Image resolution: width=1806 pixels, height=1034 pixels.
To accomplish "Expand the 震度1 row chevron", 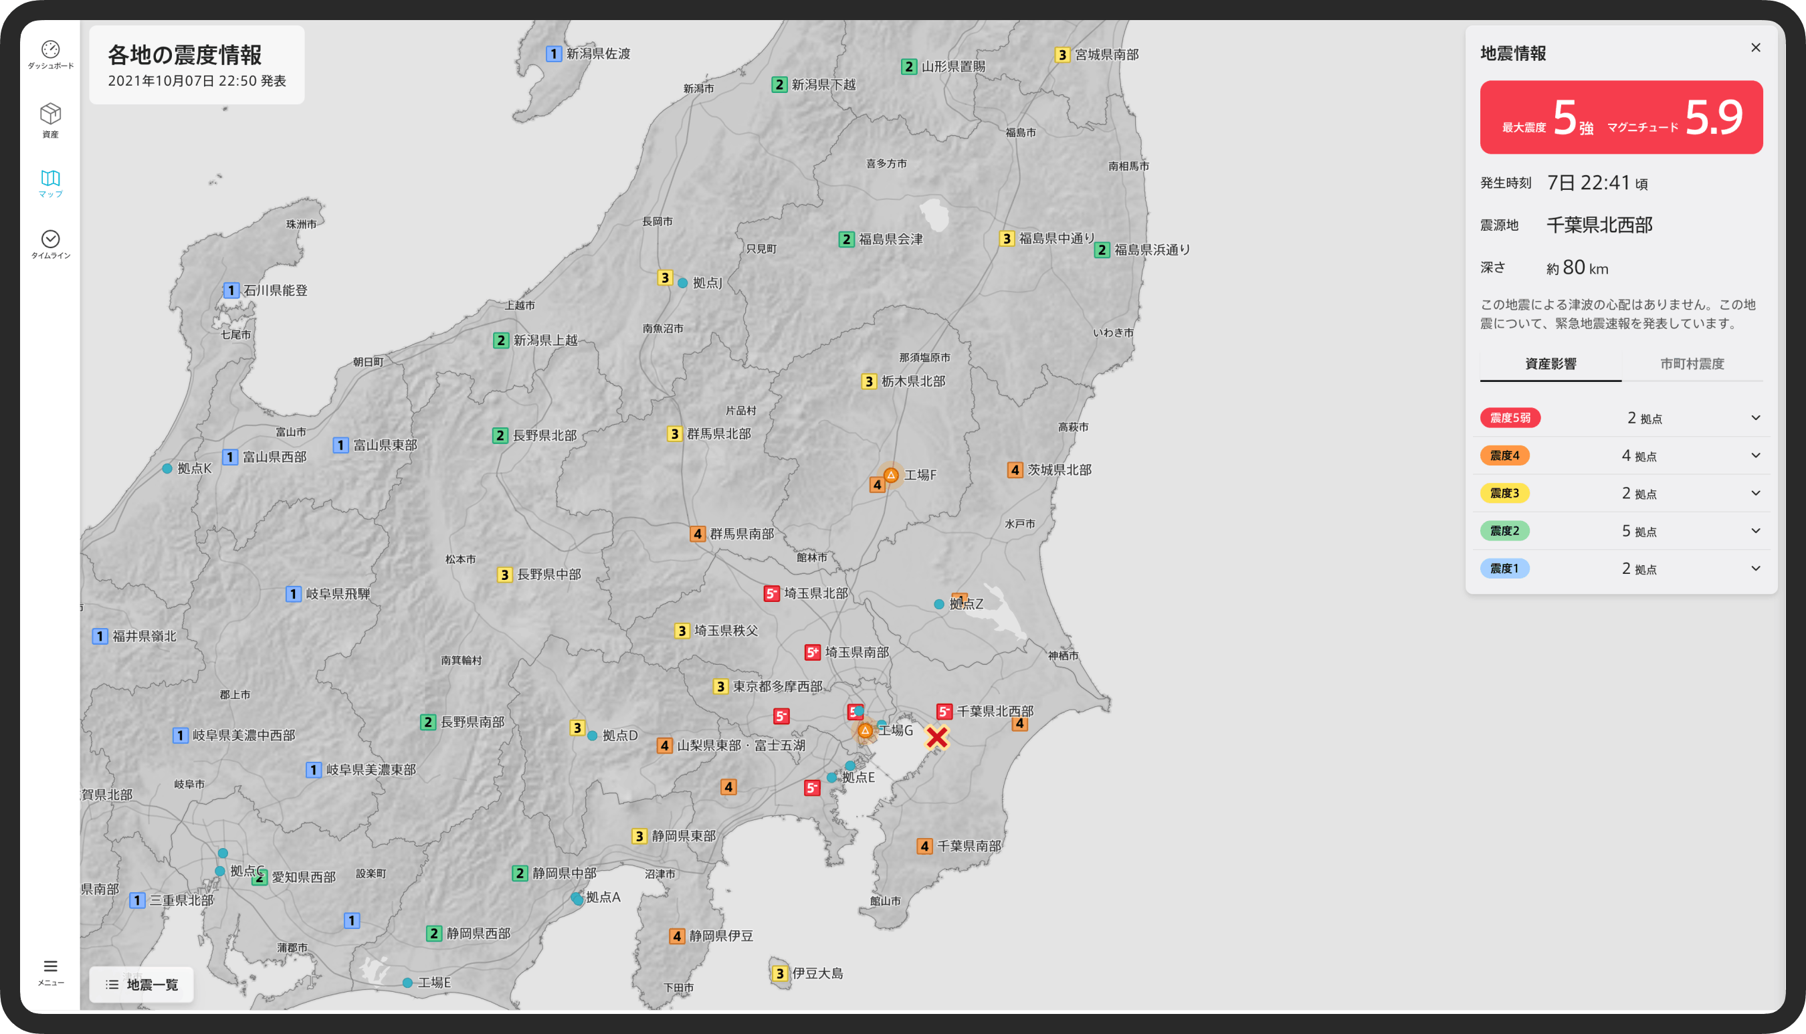I will [x=1756, y=568].
